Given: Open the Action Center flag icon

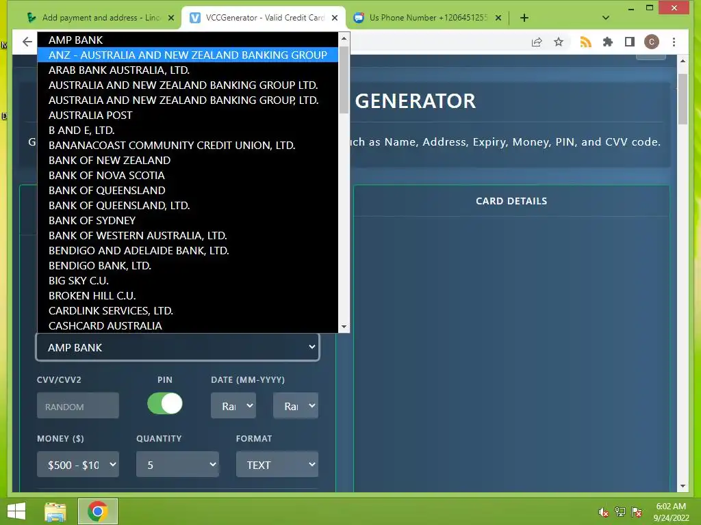Looking at the screenshot, I should click(637, 512).
